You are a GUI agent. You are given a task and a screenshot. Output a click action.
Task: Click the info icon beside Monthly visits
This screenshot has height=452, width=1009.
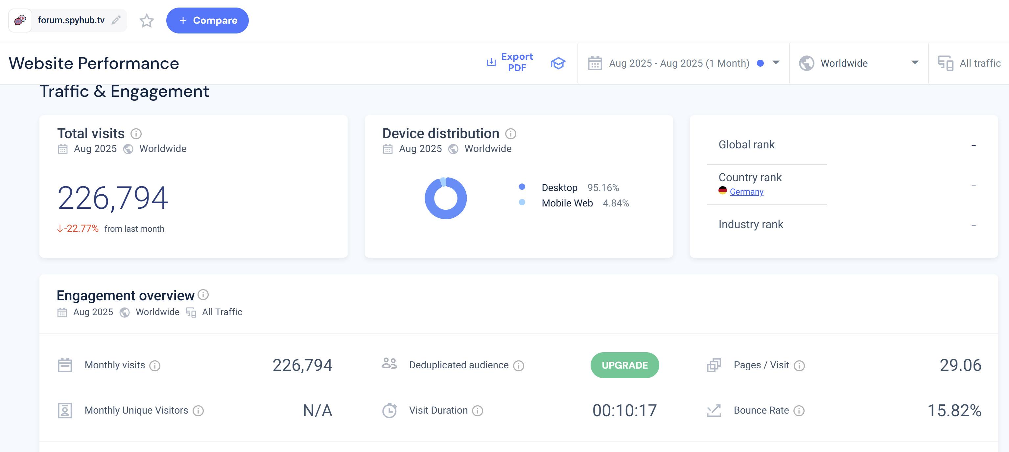(x=155, y=366)
